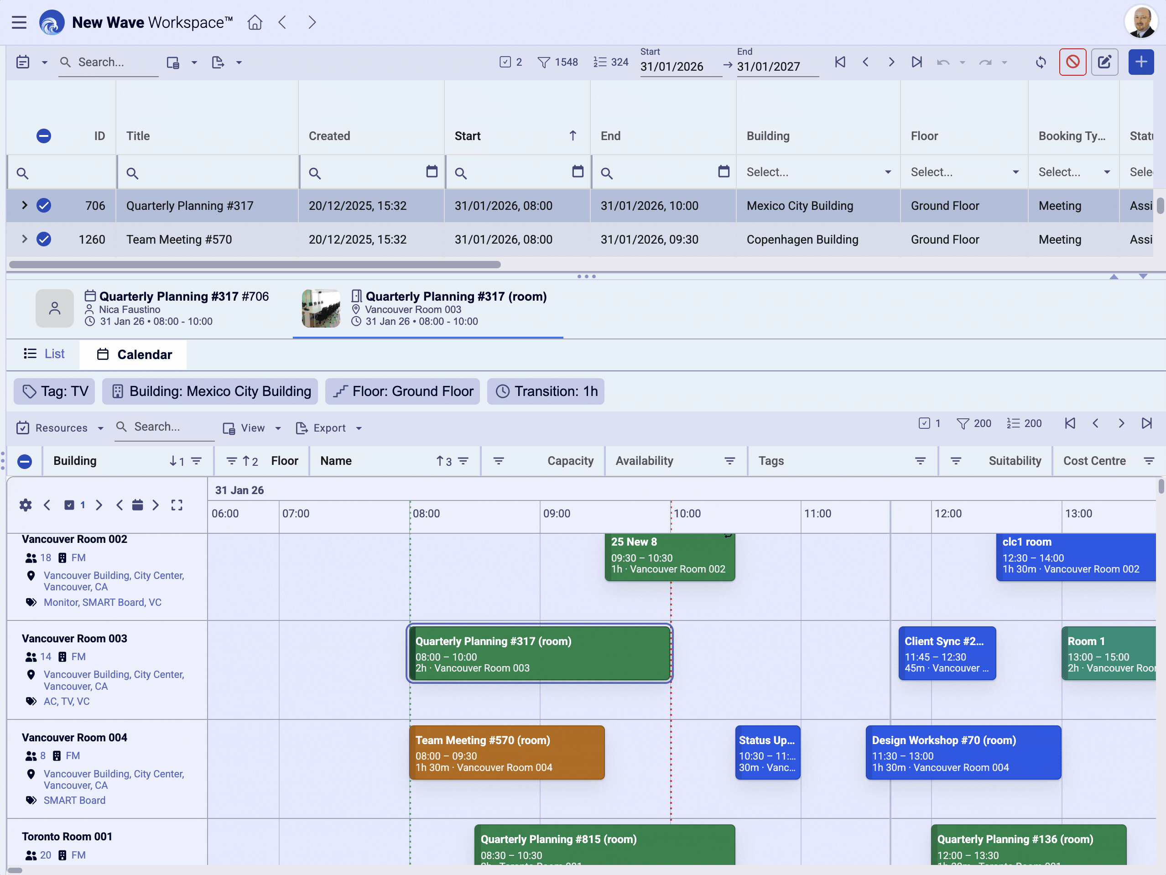Enter fullscreen in the scheduler panel
Image resolution: width=1166 pixels, height=875 pixels.
[x=177, y=505]
